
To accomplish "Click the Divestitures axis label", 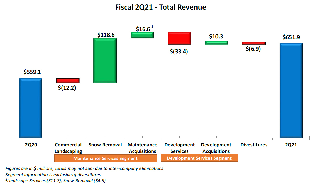I will click(x=254, y=145).
